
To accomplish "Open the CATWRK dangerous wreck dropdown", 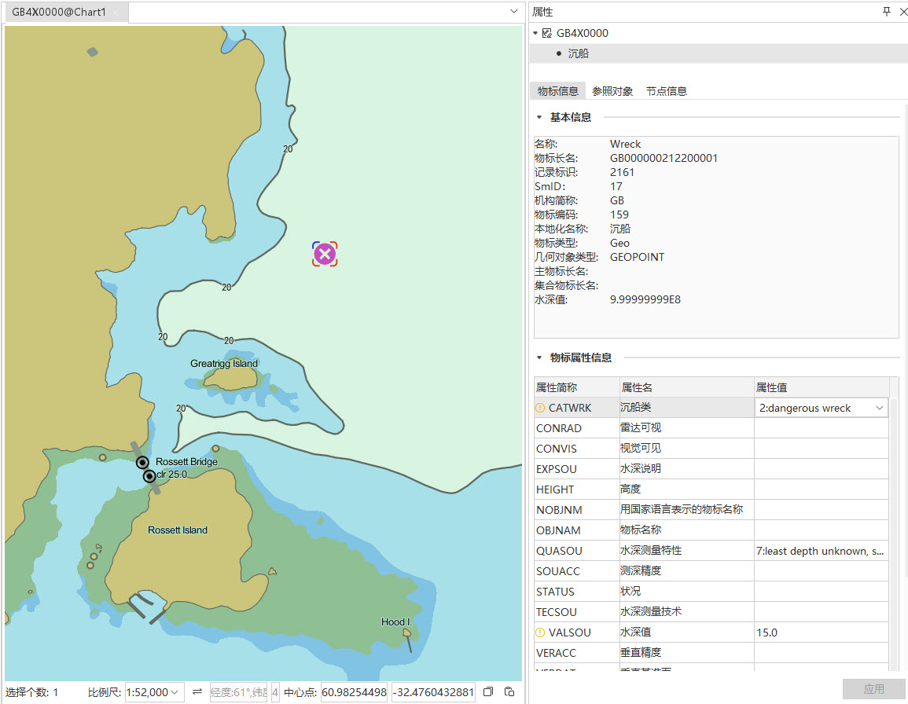I will click(878, 408).
